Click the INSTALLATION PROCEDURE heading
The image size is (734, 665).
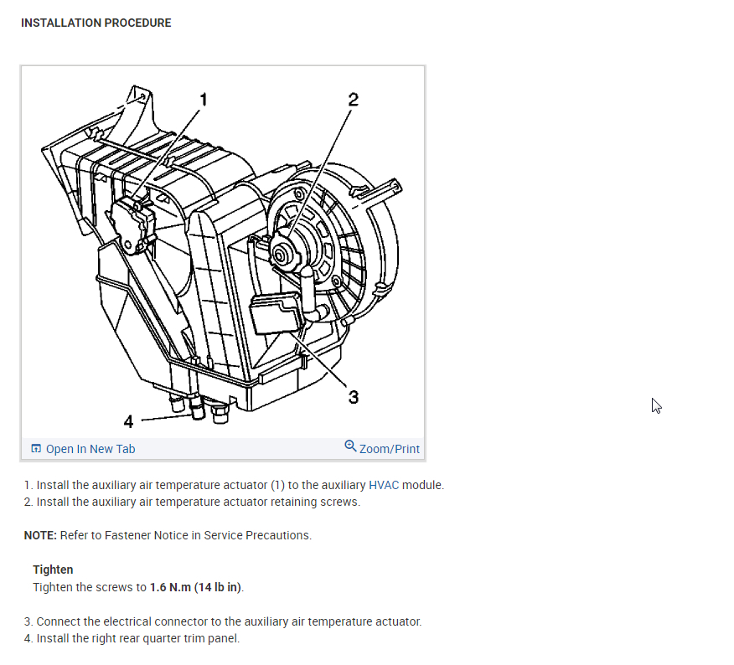click(x=96, y=23)
